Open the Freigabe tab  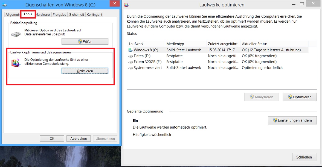59,14
